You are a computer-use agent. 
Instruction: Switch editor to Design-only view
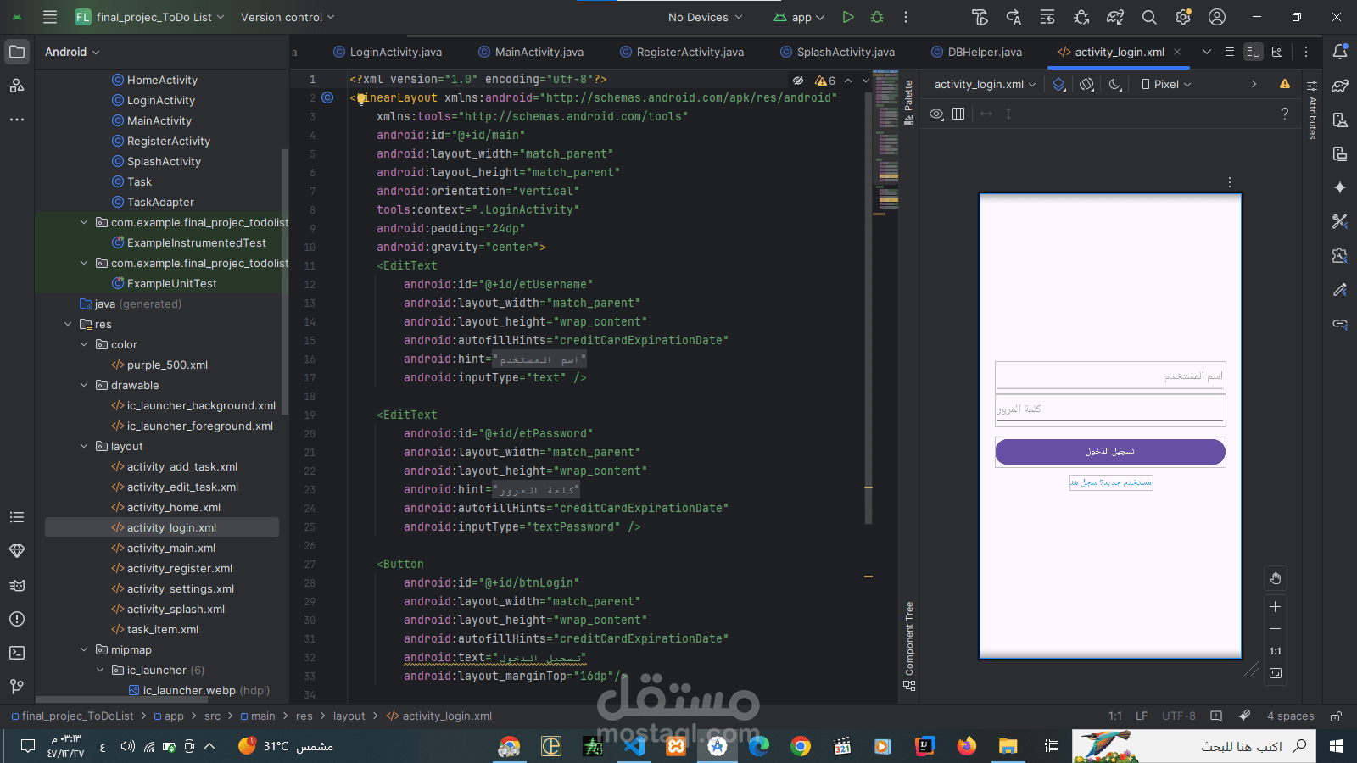coord(1277,52)
